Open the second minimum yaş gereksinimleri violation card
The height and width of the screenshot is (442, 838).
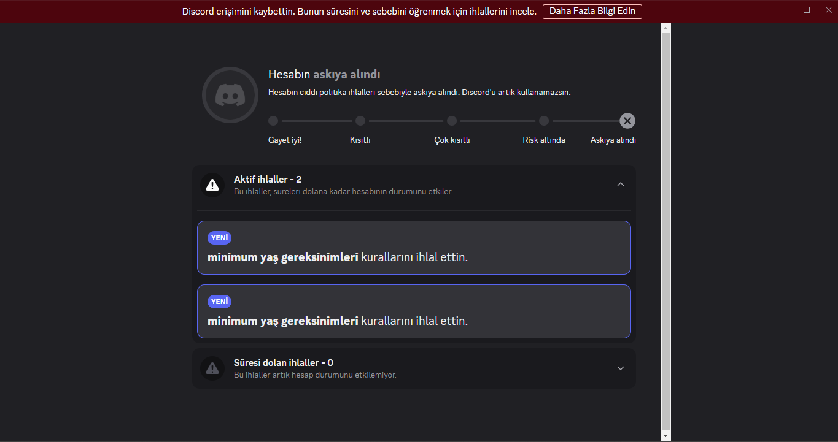tap(414, 311)
